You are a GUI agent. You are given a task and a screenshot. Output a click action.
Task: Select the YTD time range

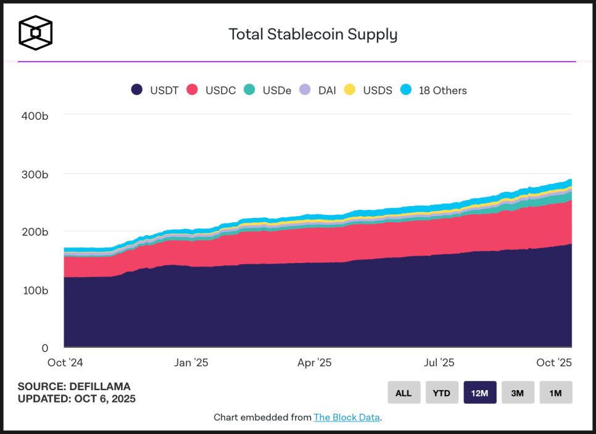[442, 393]
